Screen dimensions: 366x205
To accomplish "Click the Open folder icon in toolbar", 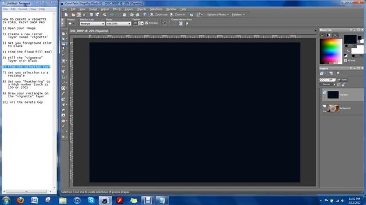I will coord(73,15).
